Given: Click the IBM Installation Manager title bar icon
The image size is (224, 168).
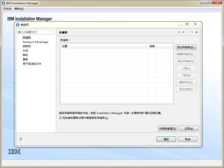Looking at the screenshot, I should click(3, 3).
